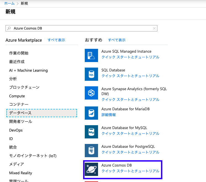Select 統合 category
This screenshot has width=206, height=182.
tap(13, 147)
